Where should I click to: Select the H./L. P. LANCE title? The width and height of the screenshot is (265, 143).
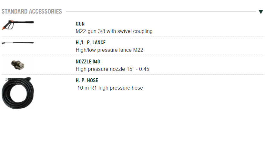coord(90,43)
